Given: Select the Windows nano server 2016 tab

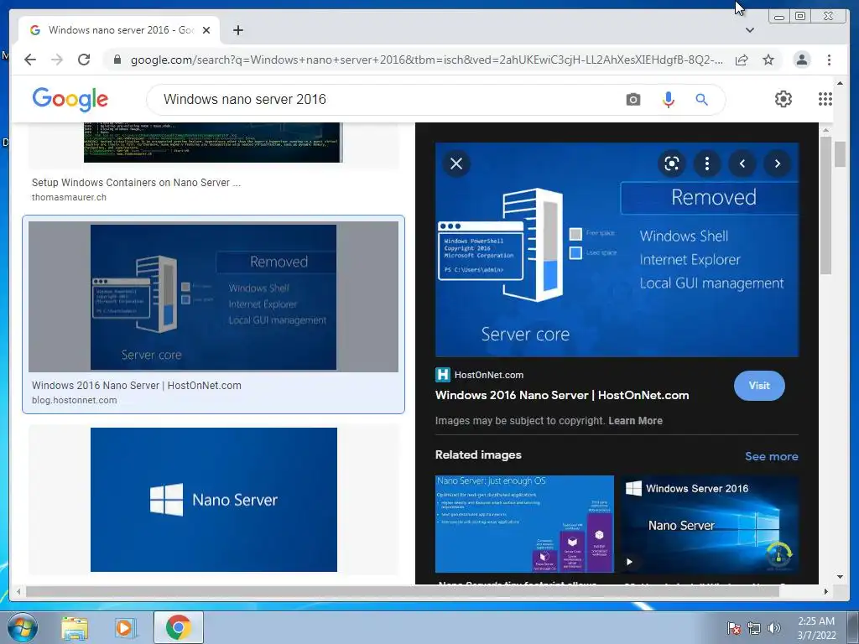Looking at the screenshot, I should click(x=119, y=30).
